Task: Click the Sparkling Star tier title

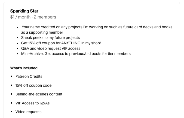Action: pos(24,11)
